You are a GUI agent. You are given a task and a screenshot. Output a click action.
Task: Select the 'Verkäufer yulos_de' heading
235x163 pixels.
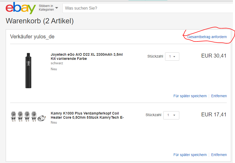[32, 37]
